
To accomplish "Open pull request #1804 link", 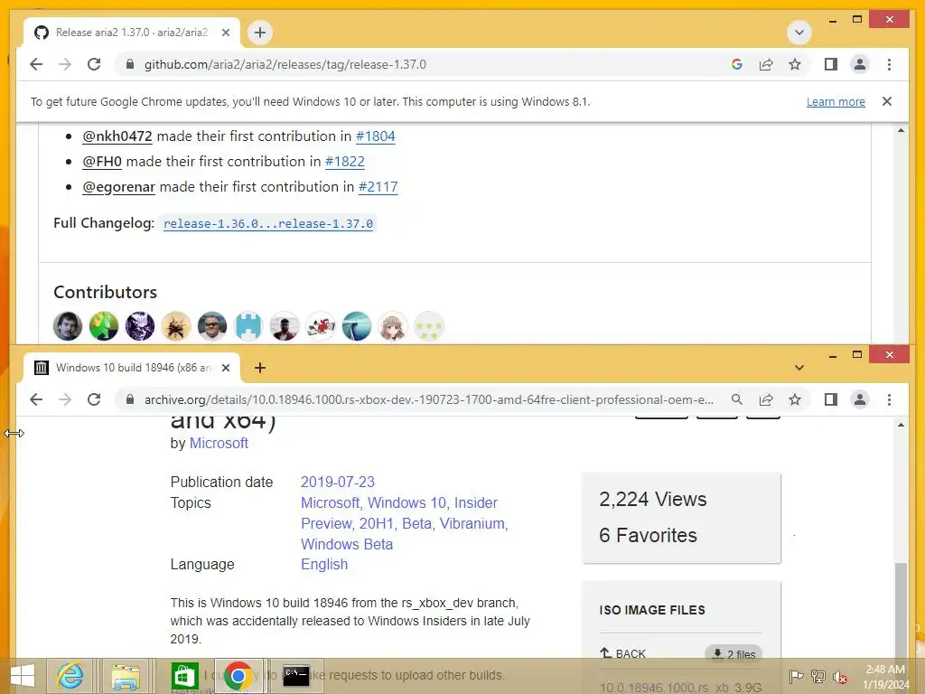I will point(375,136).
